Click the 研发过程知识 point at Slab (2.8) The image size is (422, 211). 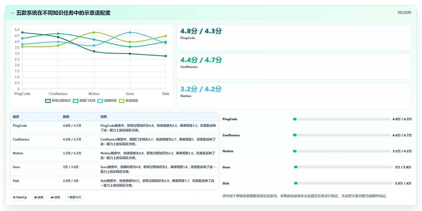click(x=166, y=56)
